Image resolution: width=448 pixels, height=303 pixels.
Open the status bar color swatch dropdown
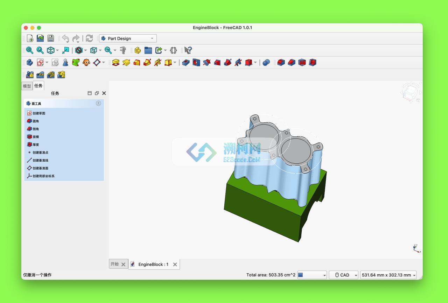coord(312,275)
